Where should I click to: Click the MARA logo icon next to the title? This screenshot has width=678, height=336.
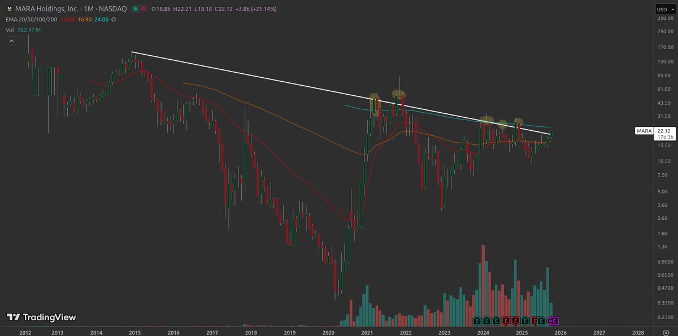point(9,9)
